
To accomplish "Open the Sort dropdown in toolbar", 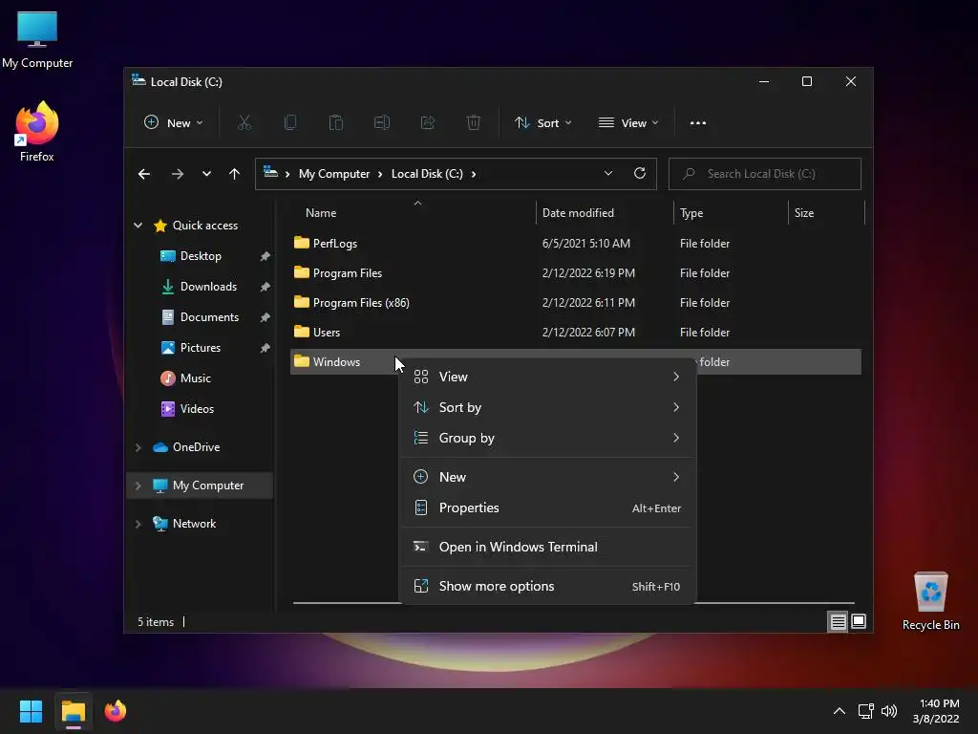I will (x=542, y=123).
